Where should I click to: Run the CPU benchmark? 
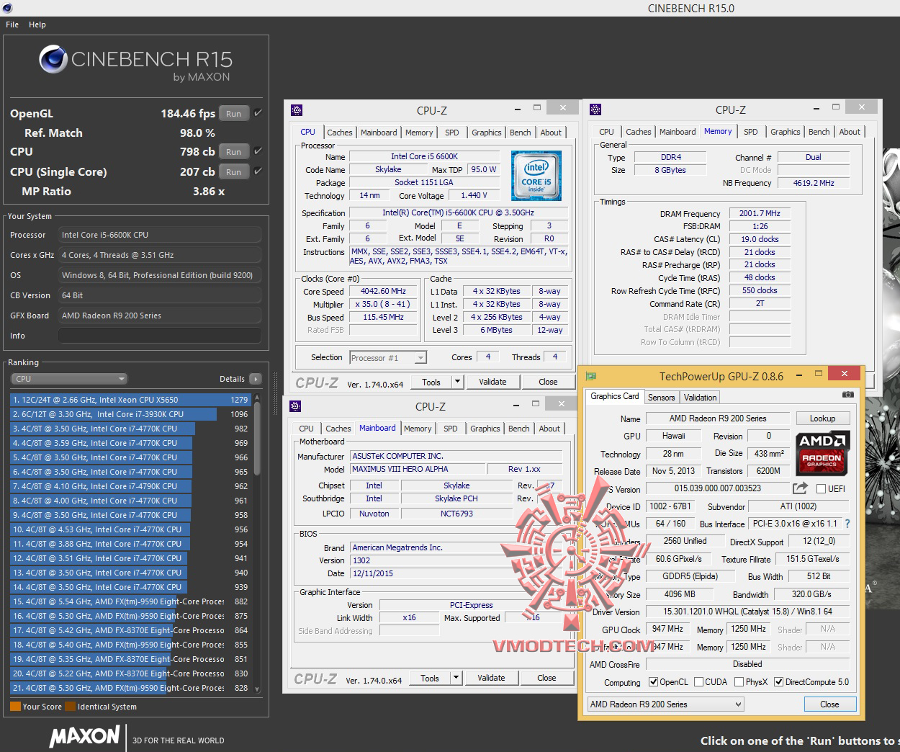234,151
